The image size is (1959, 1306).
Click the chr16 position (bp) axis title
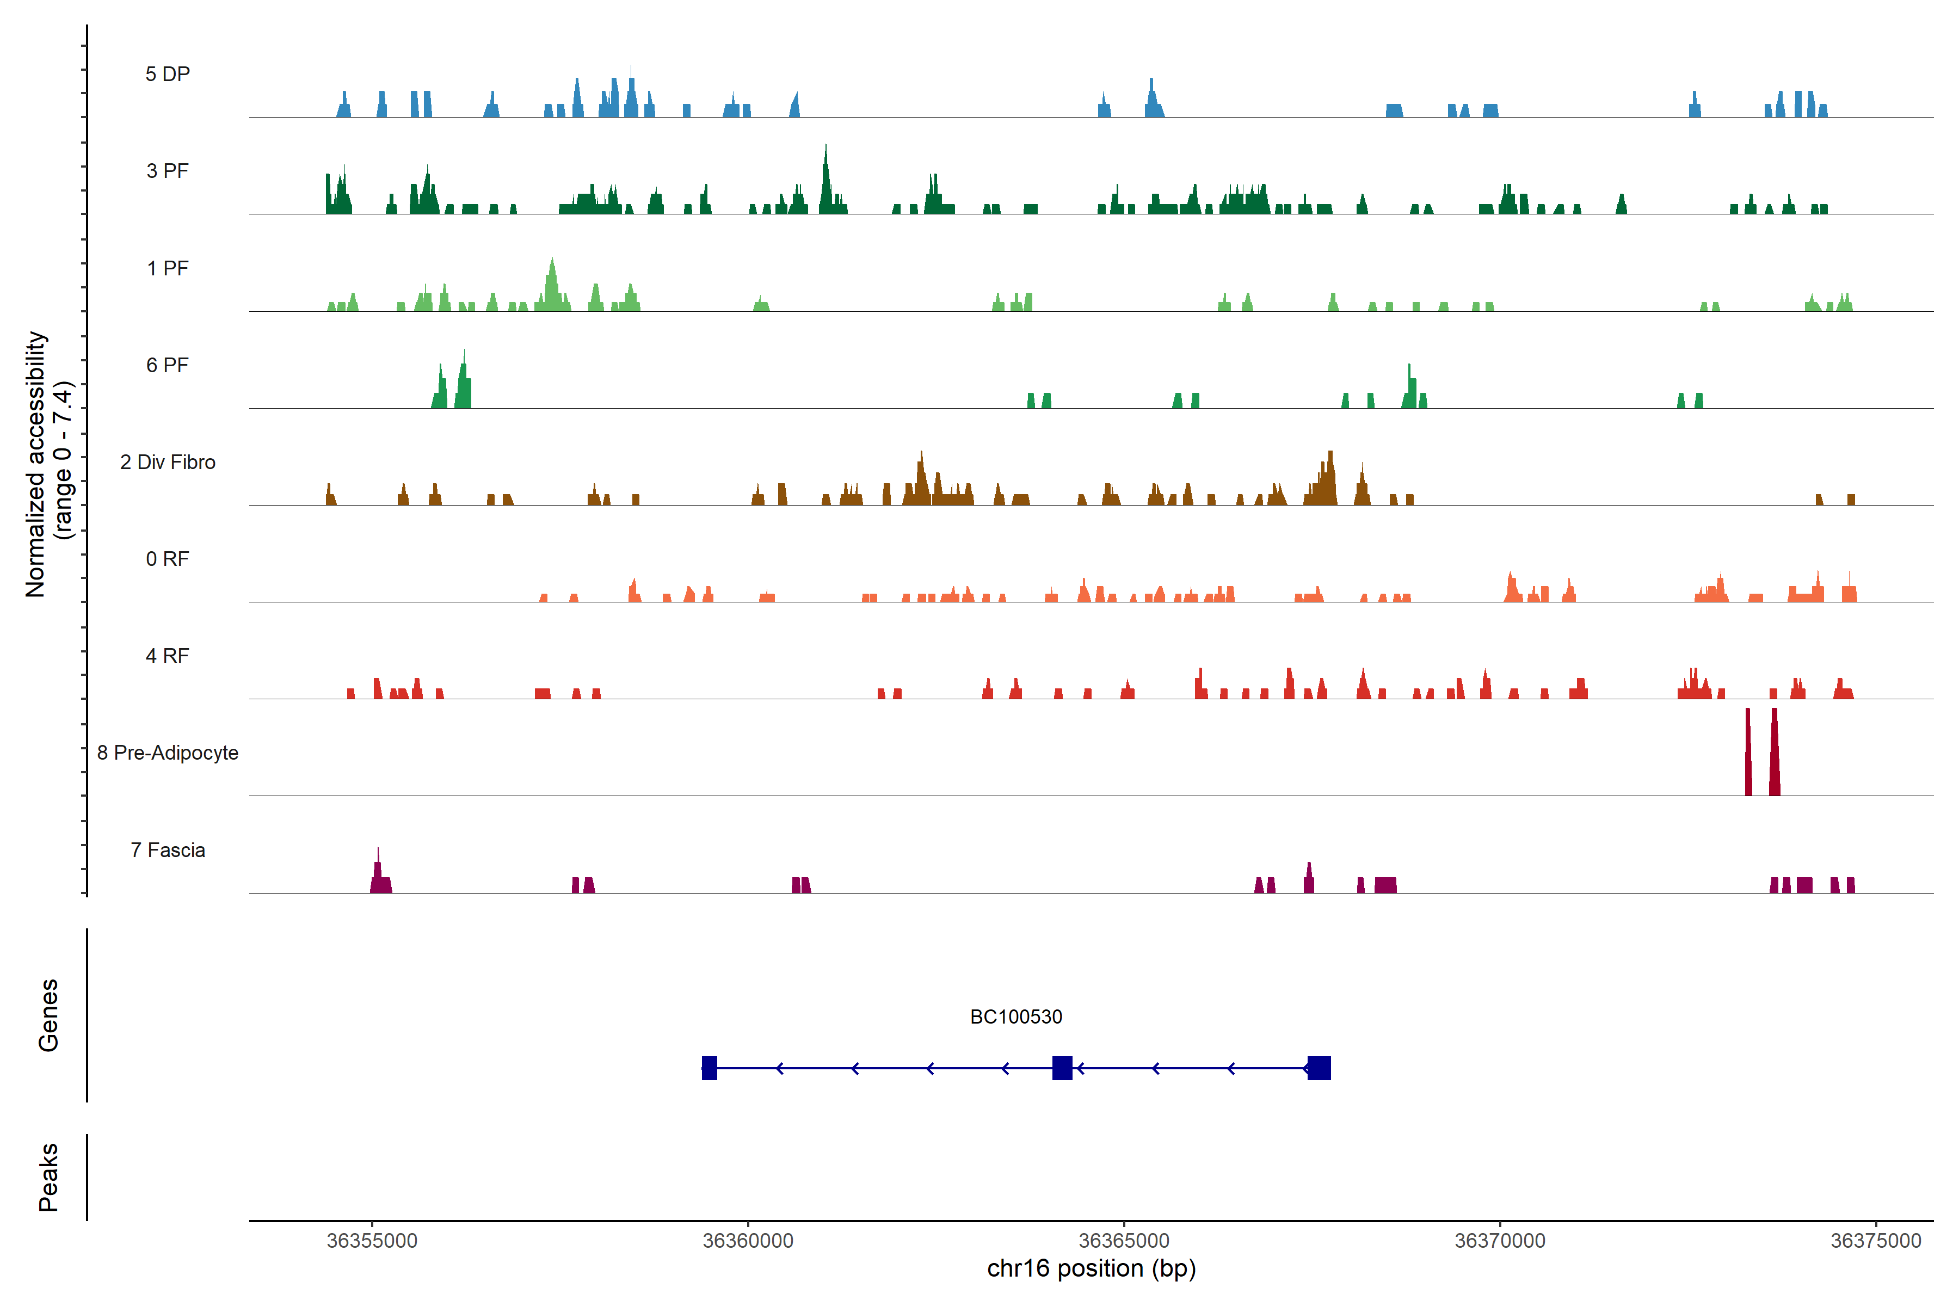point(1091,1268)
